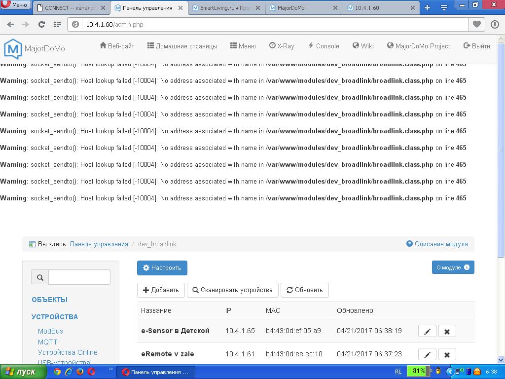The height and width of the screenshot is (379, 505).
Task: Open Описание модуля help link
Action: coord(437,244)
